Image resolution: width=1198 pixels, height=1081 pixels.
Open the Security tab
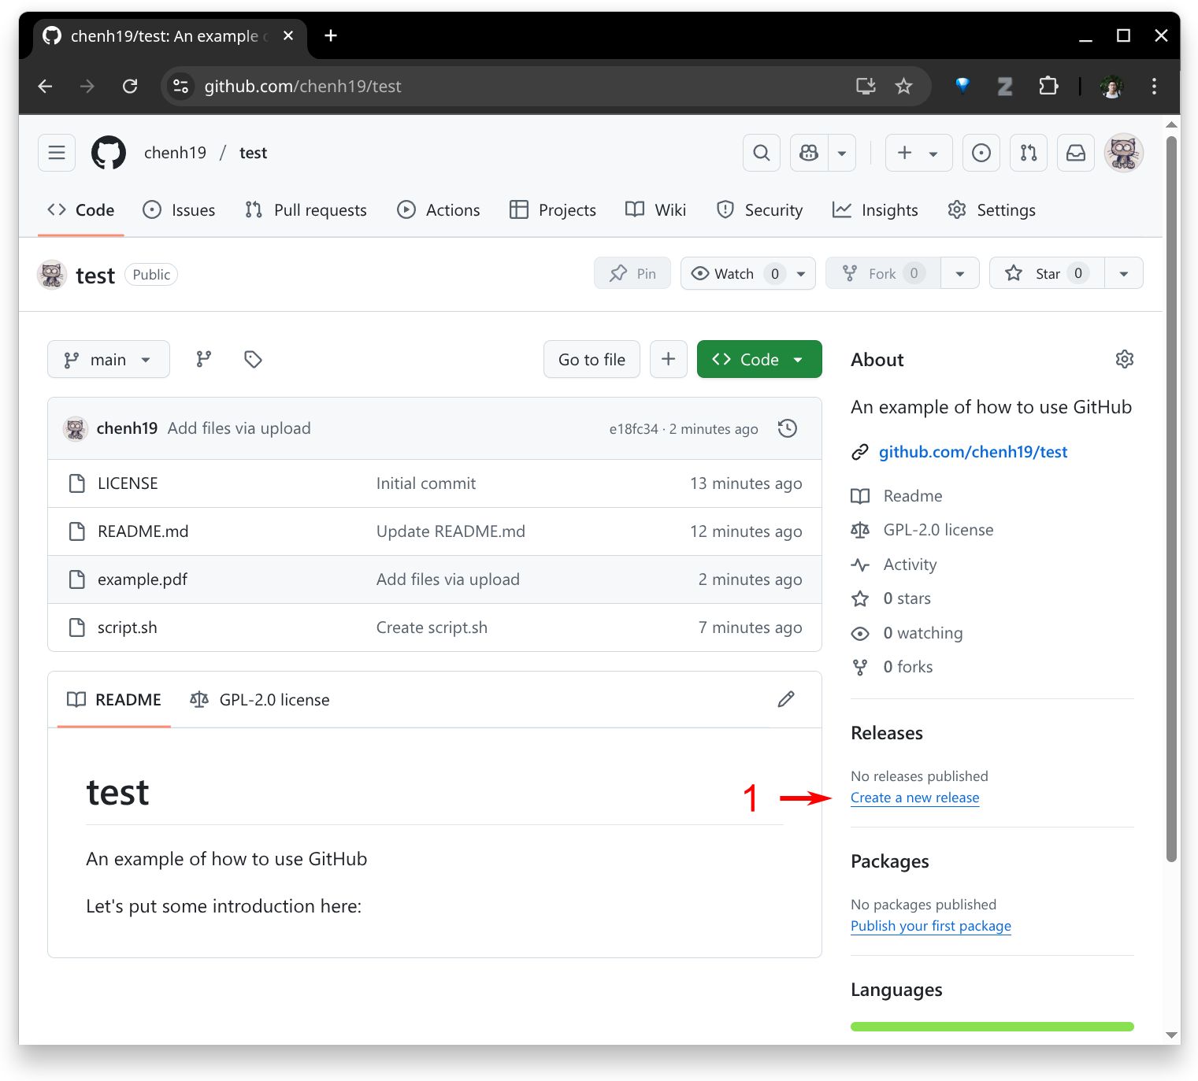tap(759, 210)
